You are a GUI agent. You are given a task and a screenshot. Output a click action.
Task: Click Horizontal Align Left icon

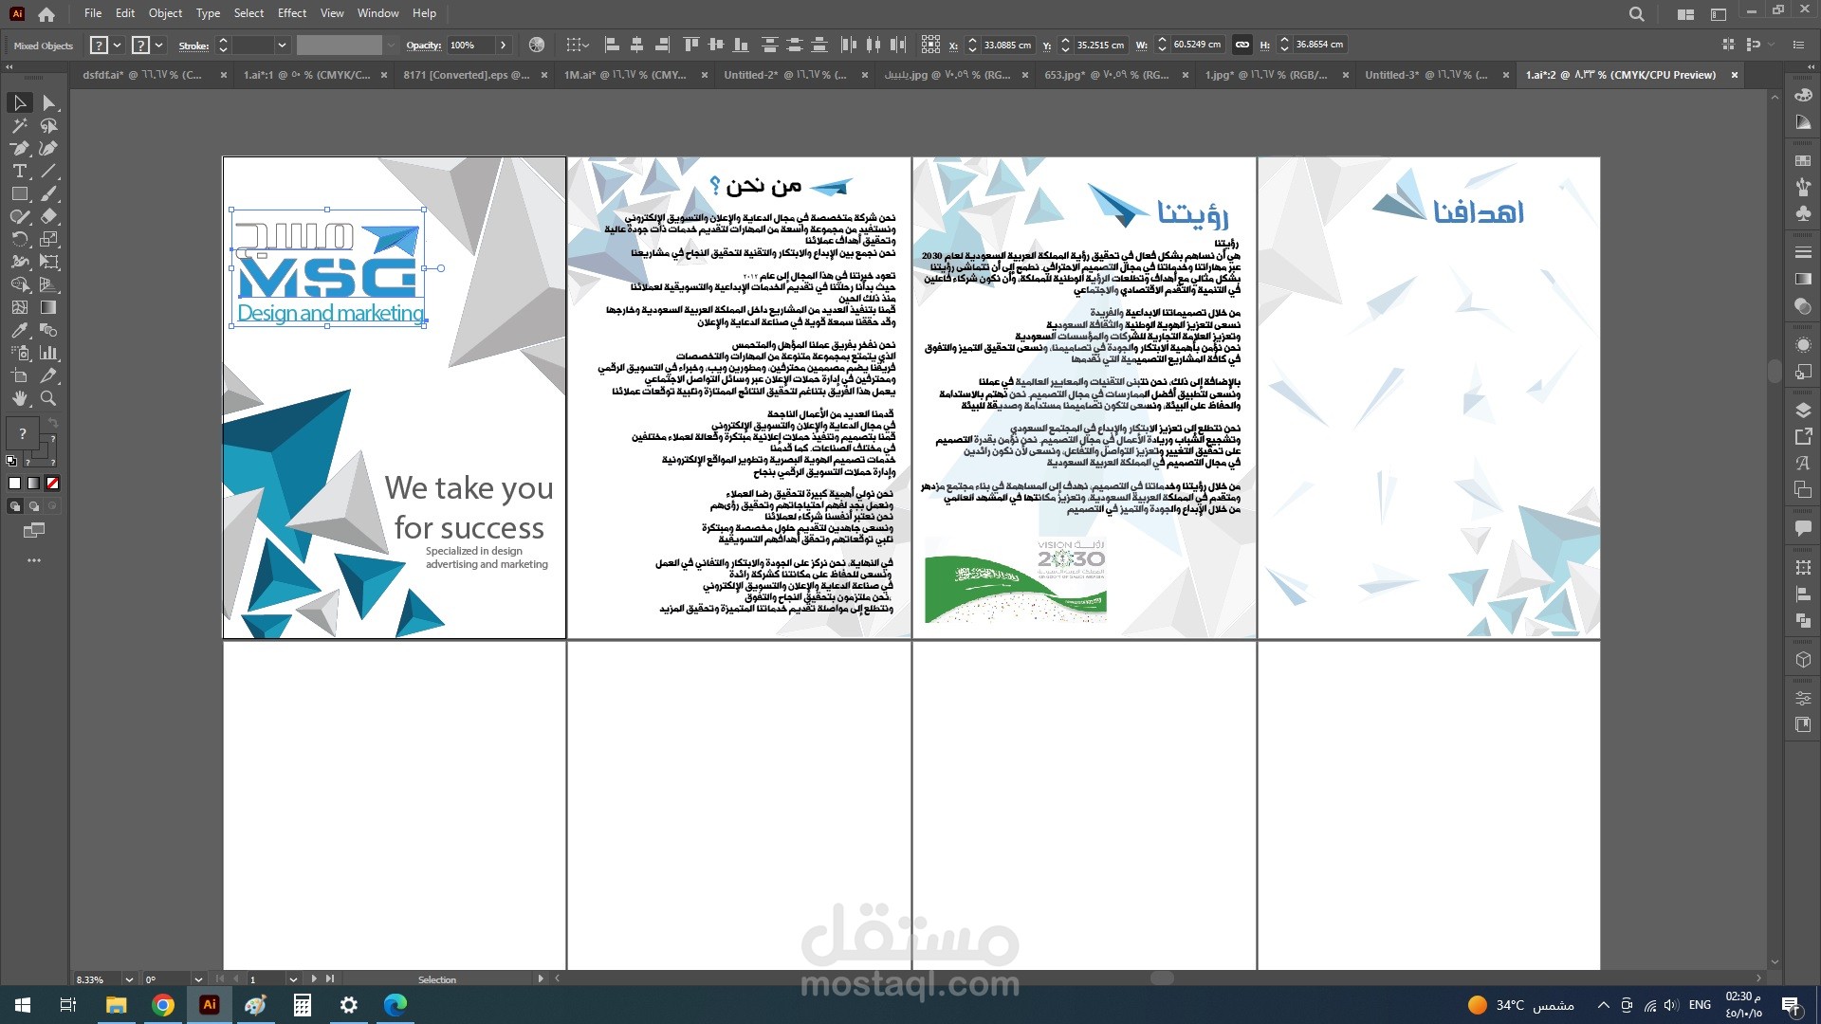tap(612, 45)
